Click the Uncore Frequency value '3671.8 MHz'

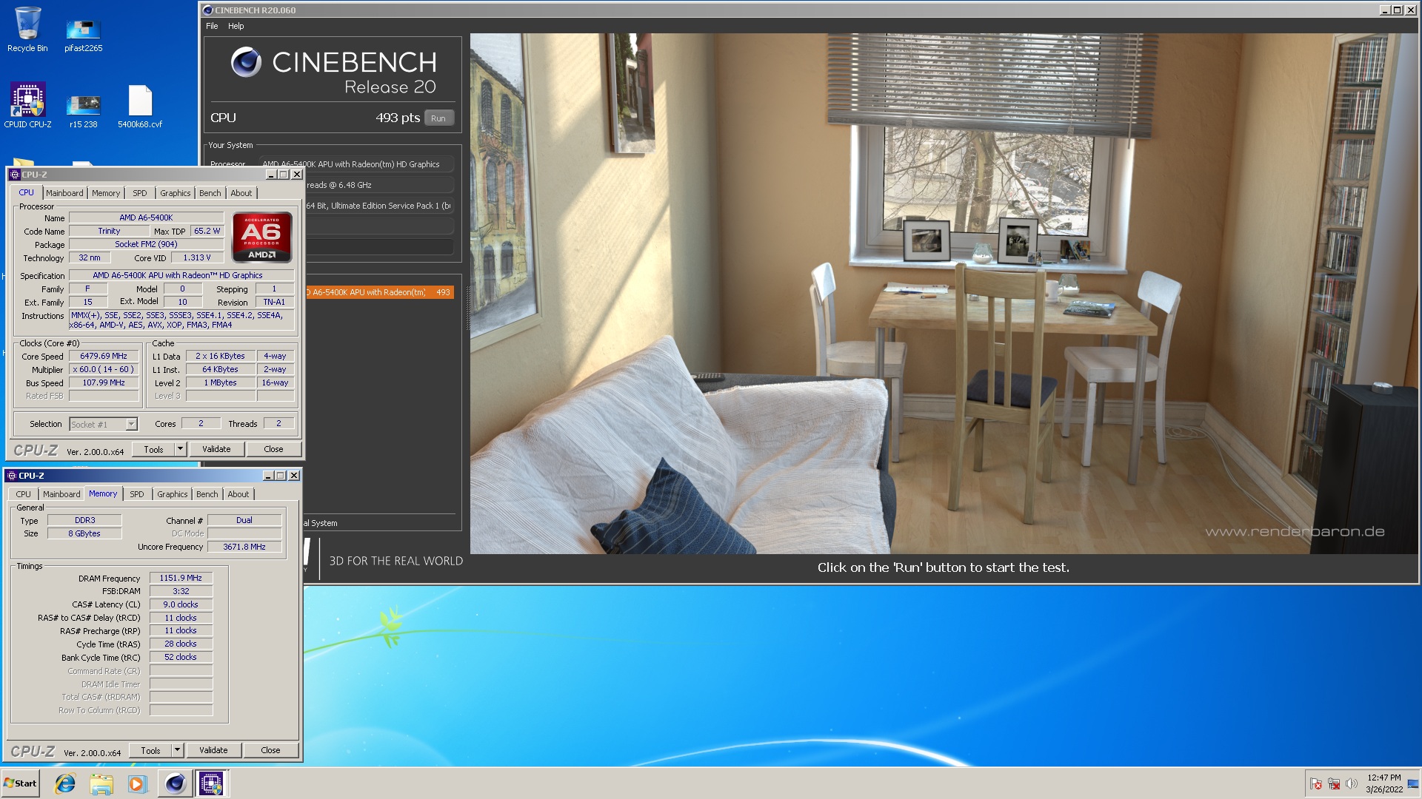[244, 547]
